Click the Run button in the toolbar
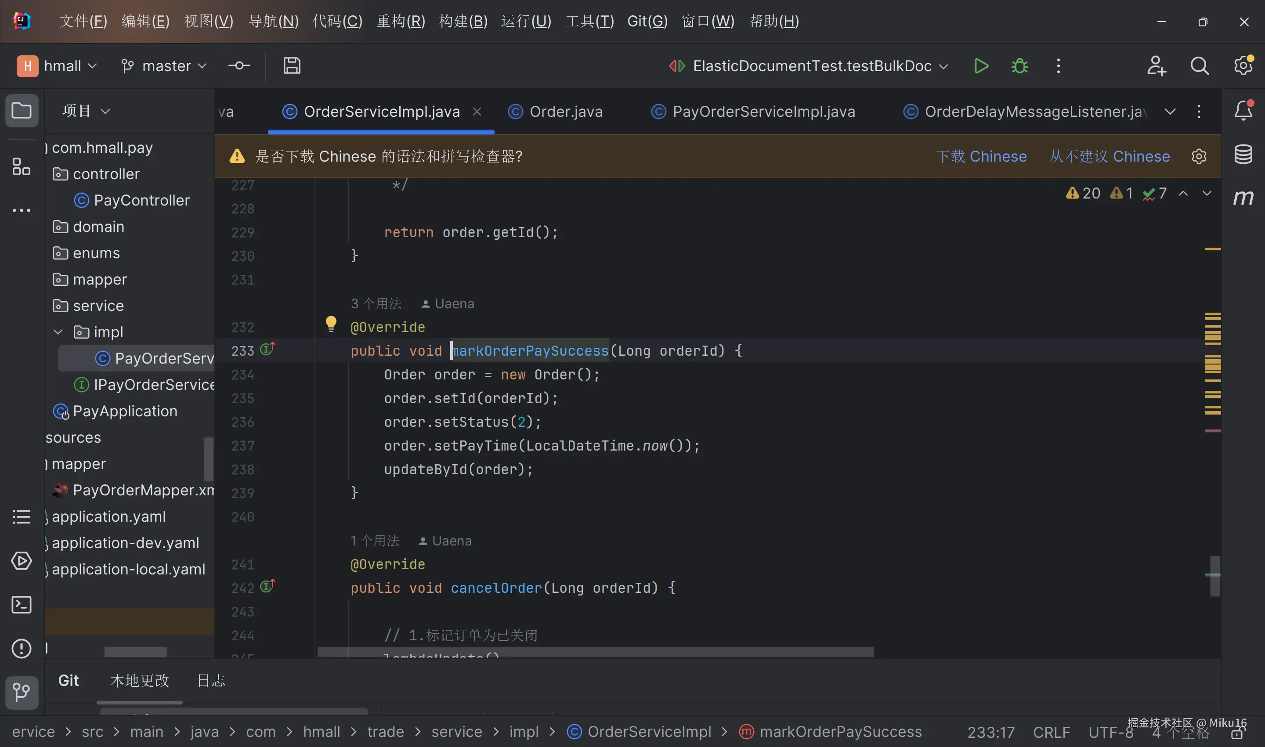This screenshot has width=1265, height=747. [980, 66]
